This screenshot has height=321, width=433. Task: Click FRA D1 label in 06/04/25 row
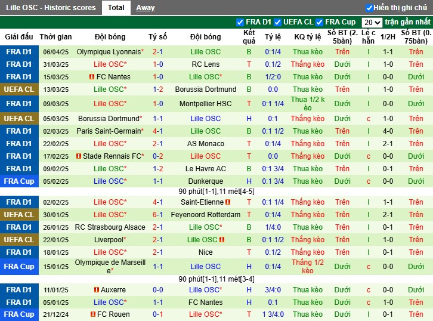pyautogui.click(x=19, y=52)
